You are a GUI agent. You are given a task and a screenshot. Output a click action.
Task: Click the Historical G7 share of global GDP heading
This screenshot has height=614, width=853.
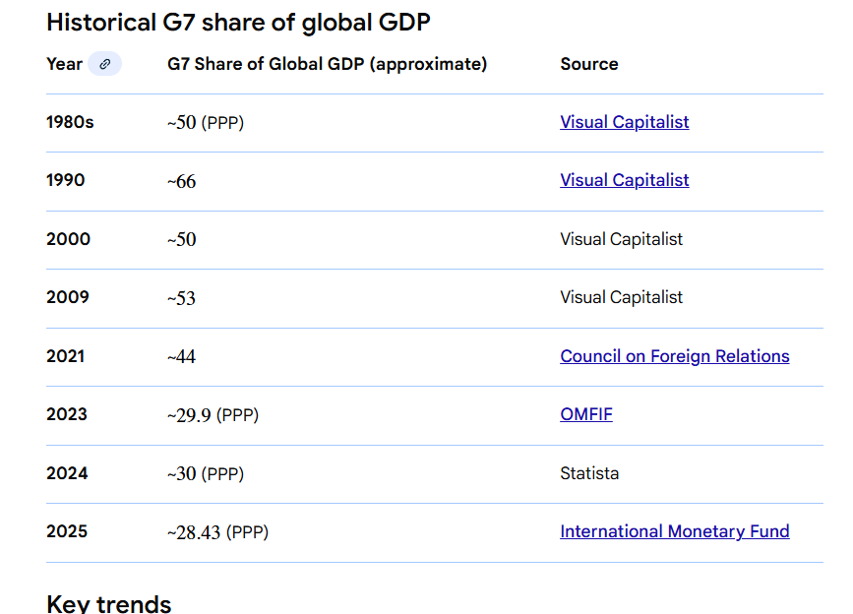point(238,22)
